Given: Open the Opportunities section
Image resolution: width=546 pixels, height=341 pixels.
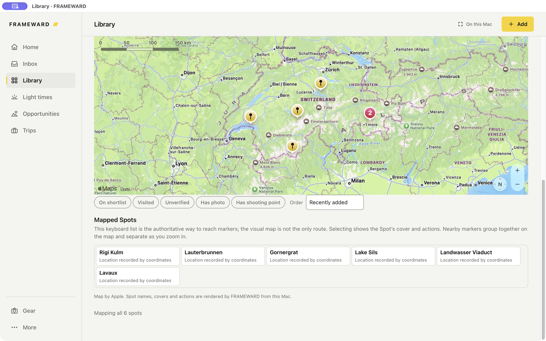Looking at the screenshot, I should coord(41,113).
